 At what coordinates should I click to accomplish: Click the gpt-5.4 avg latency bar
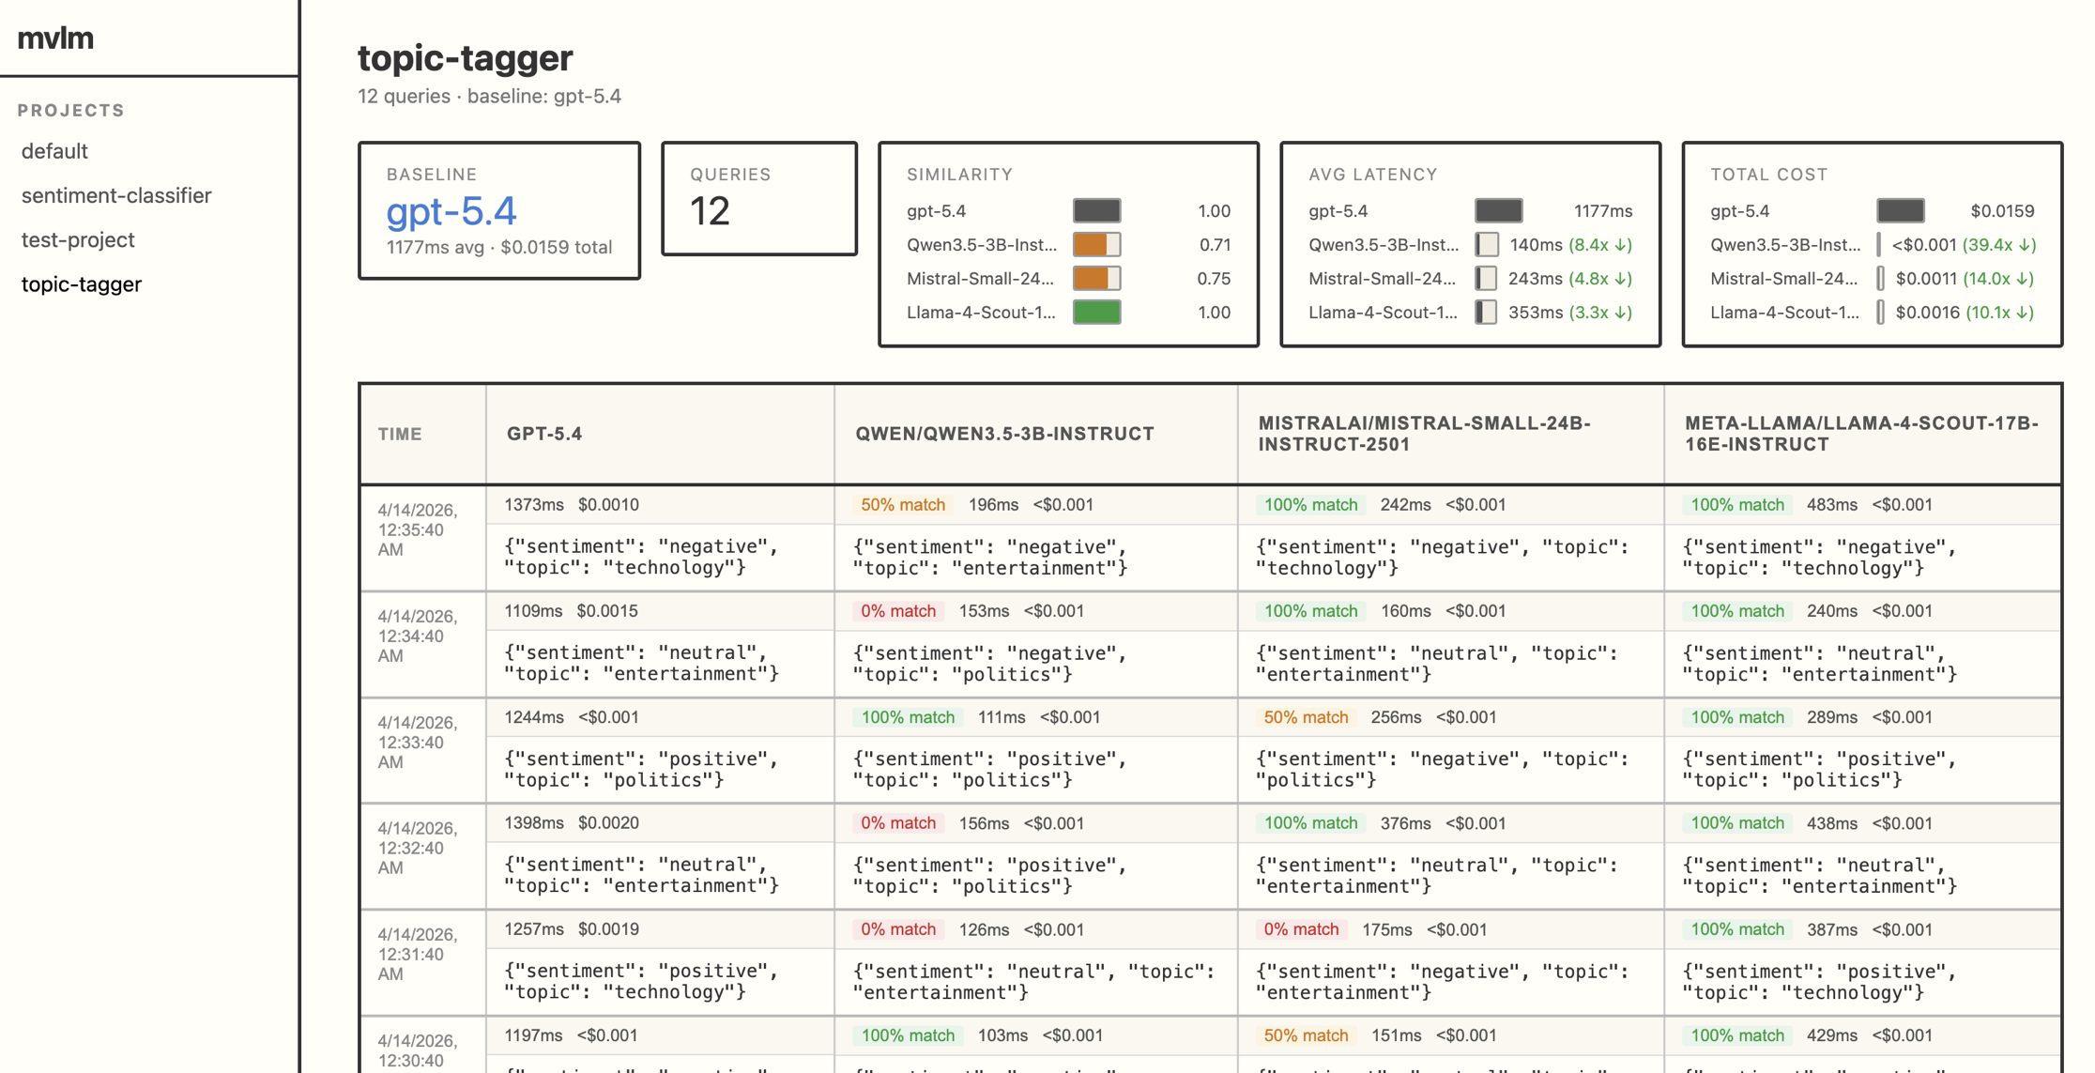tap(1498, 211)
